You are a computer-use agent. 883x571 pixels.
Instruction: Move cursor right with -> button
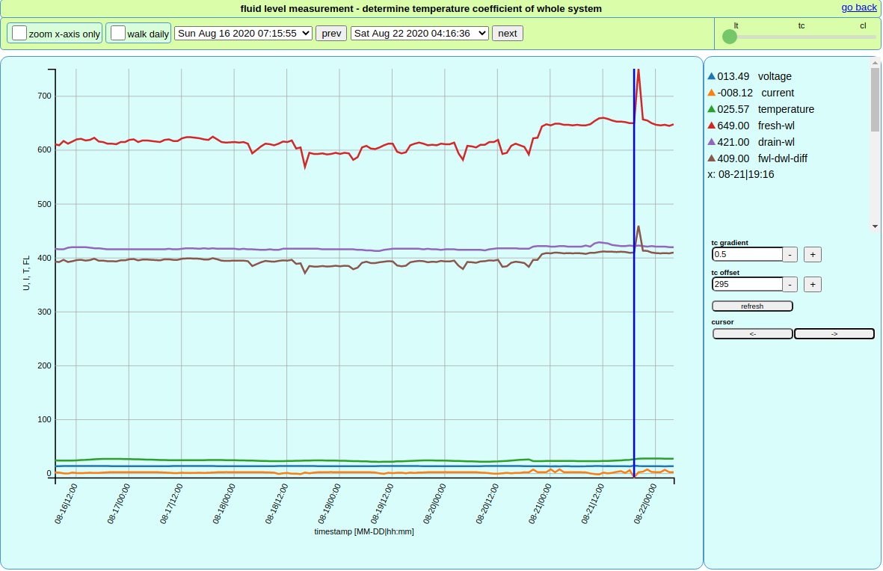(834, 334)
